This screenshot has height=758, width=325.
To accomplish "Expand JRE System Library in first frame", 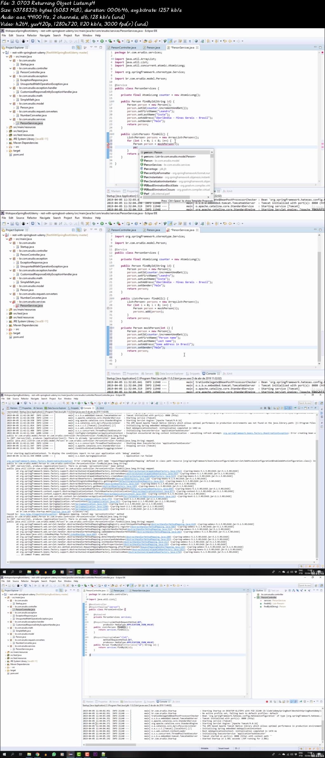I will point(7,139).
